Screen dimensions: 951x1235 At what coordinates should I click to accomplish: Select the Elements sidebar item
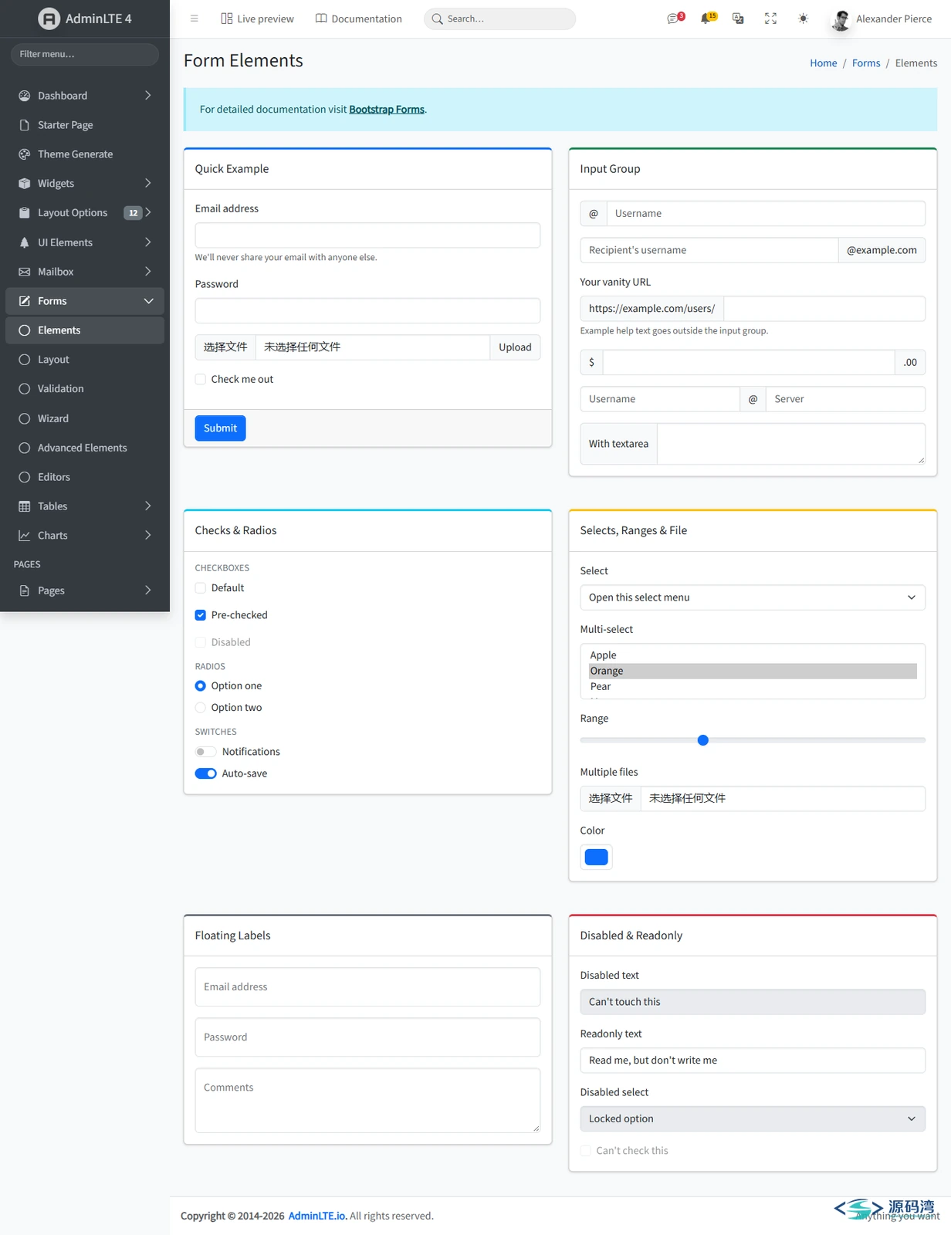(x=85, y=330)
